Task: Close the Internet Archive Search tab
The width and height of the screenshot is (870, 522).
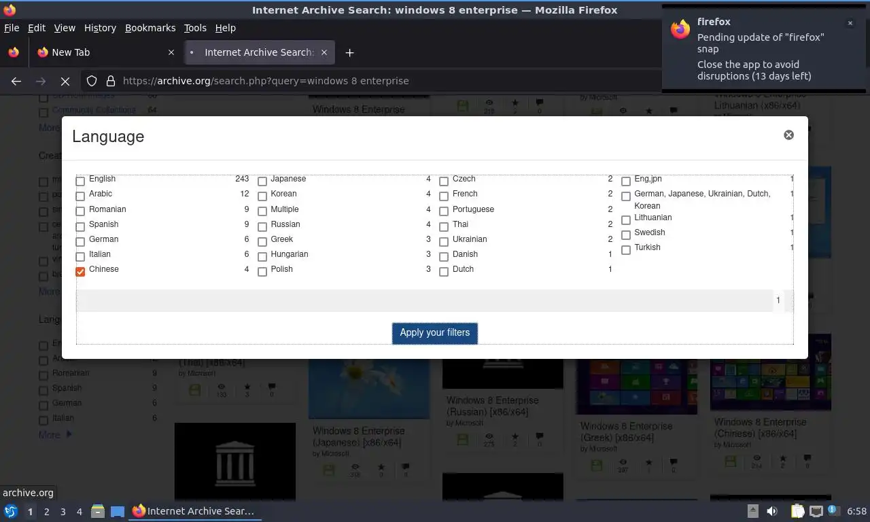Action: (x=324, y=52)
